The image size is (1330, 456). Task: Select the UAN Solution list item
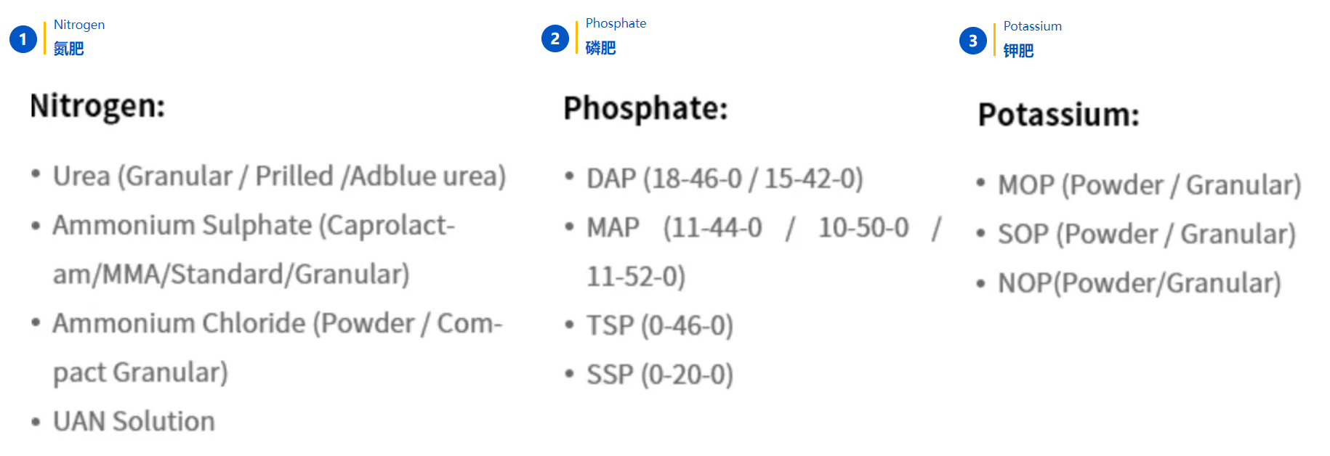pyautogui.click(x=134, y=421)
